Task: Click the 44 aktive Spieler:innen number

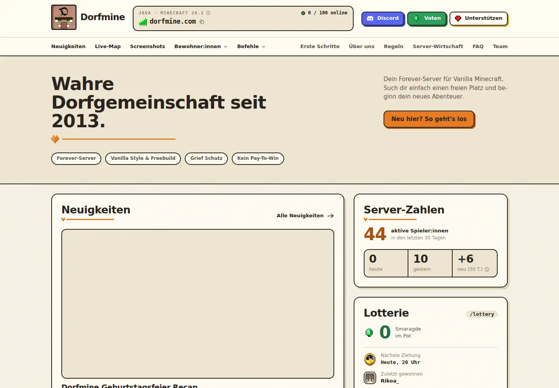Action: pos(375,234)
